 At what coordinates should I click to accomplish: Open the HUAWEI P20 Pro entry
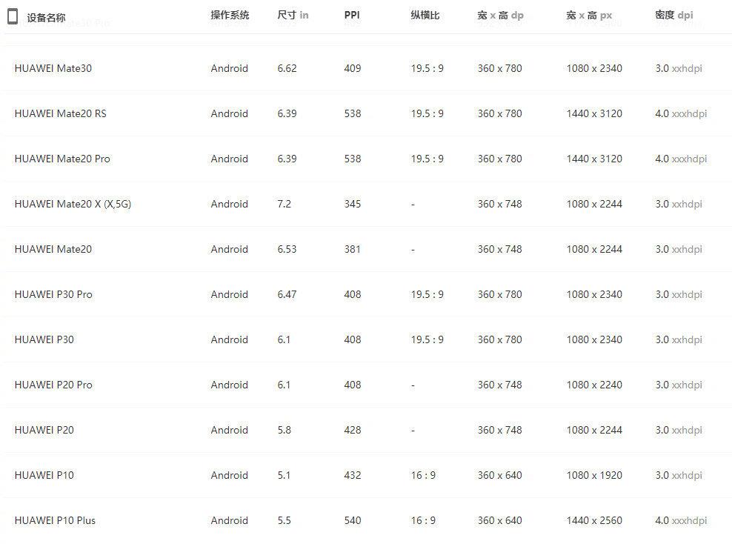point(53,385)
